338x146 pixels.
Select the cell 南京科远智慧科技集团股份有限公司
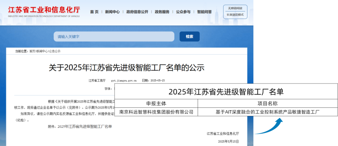(156, 112)
